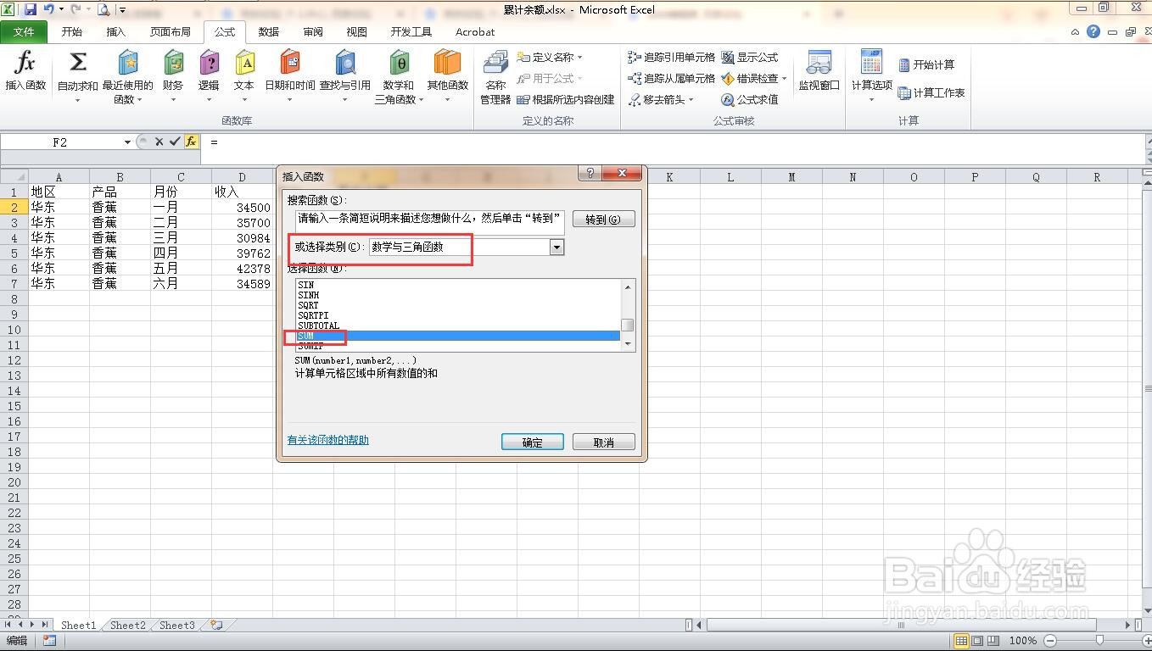This screenshot has height=651, width=1152.
Task: Open the Logical (逻辑) functions icon
Action: (209, 63)
